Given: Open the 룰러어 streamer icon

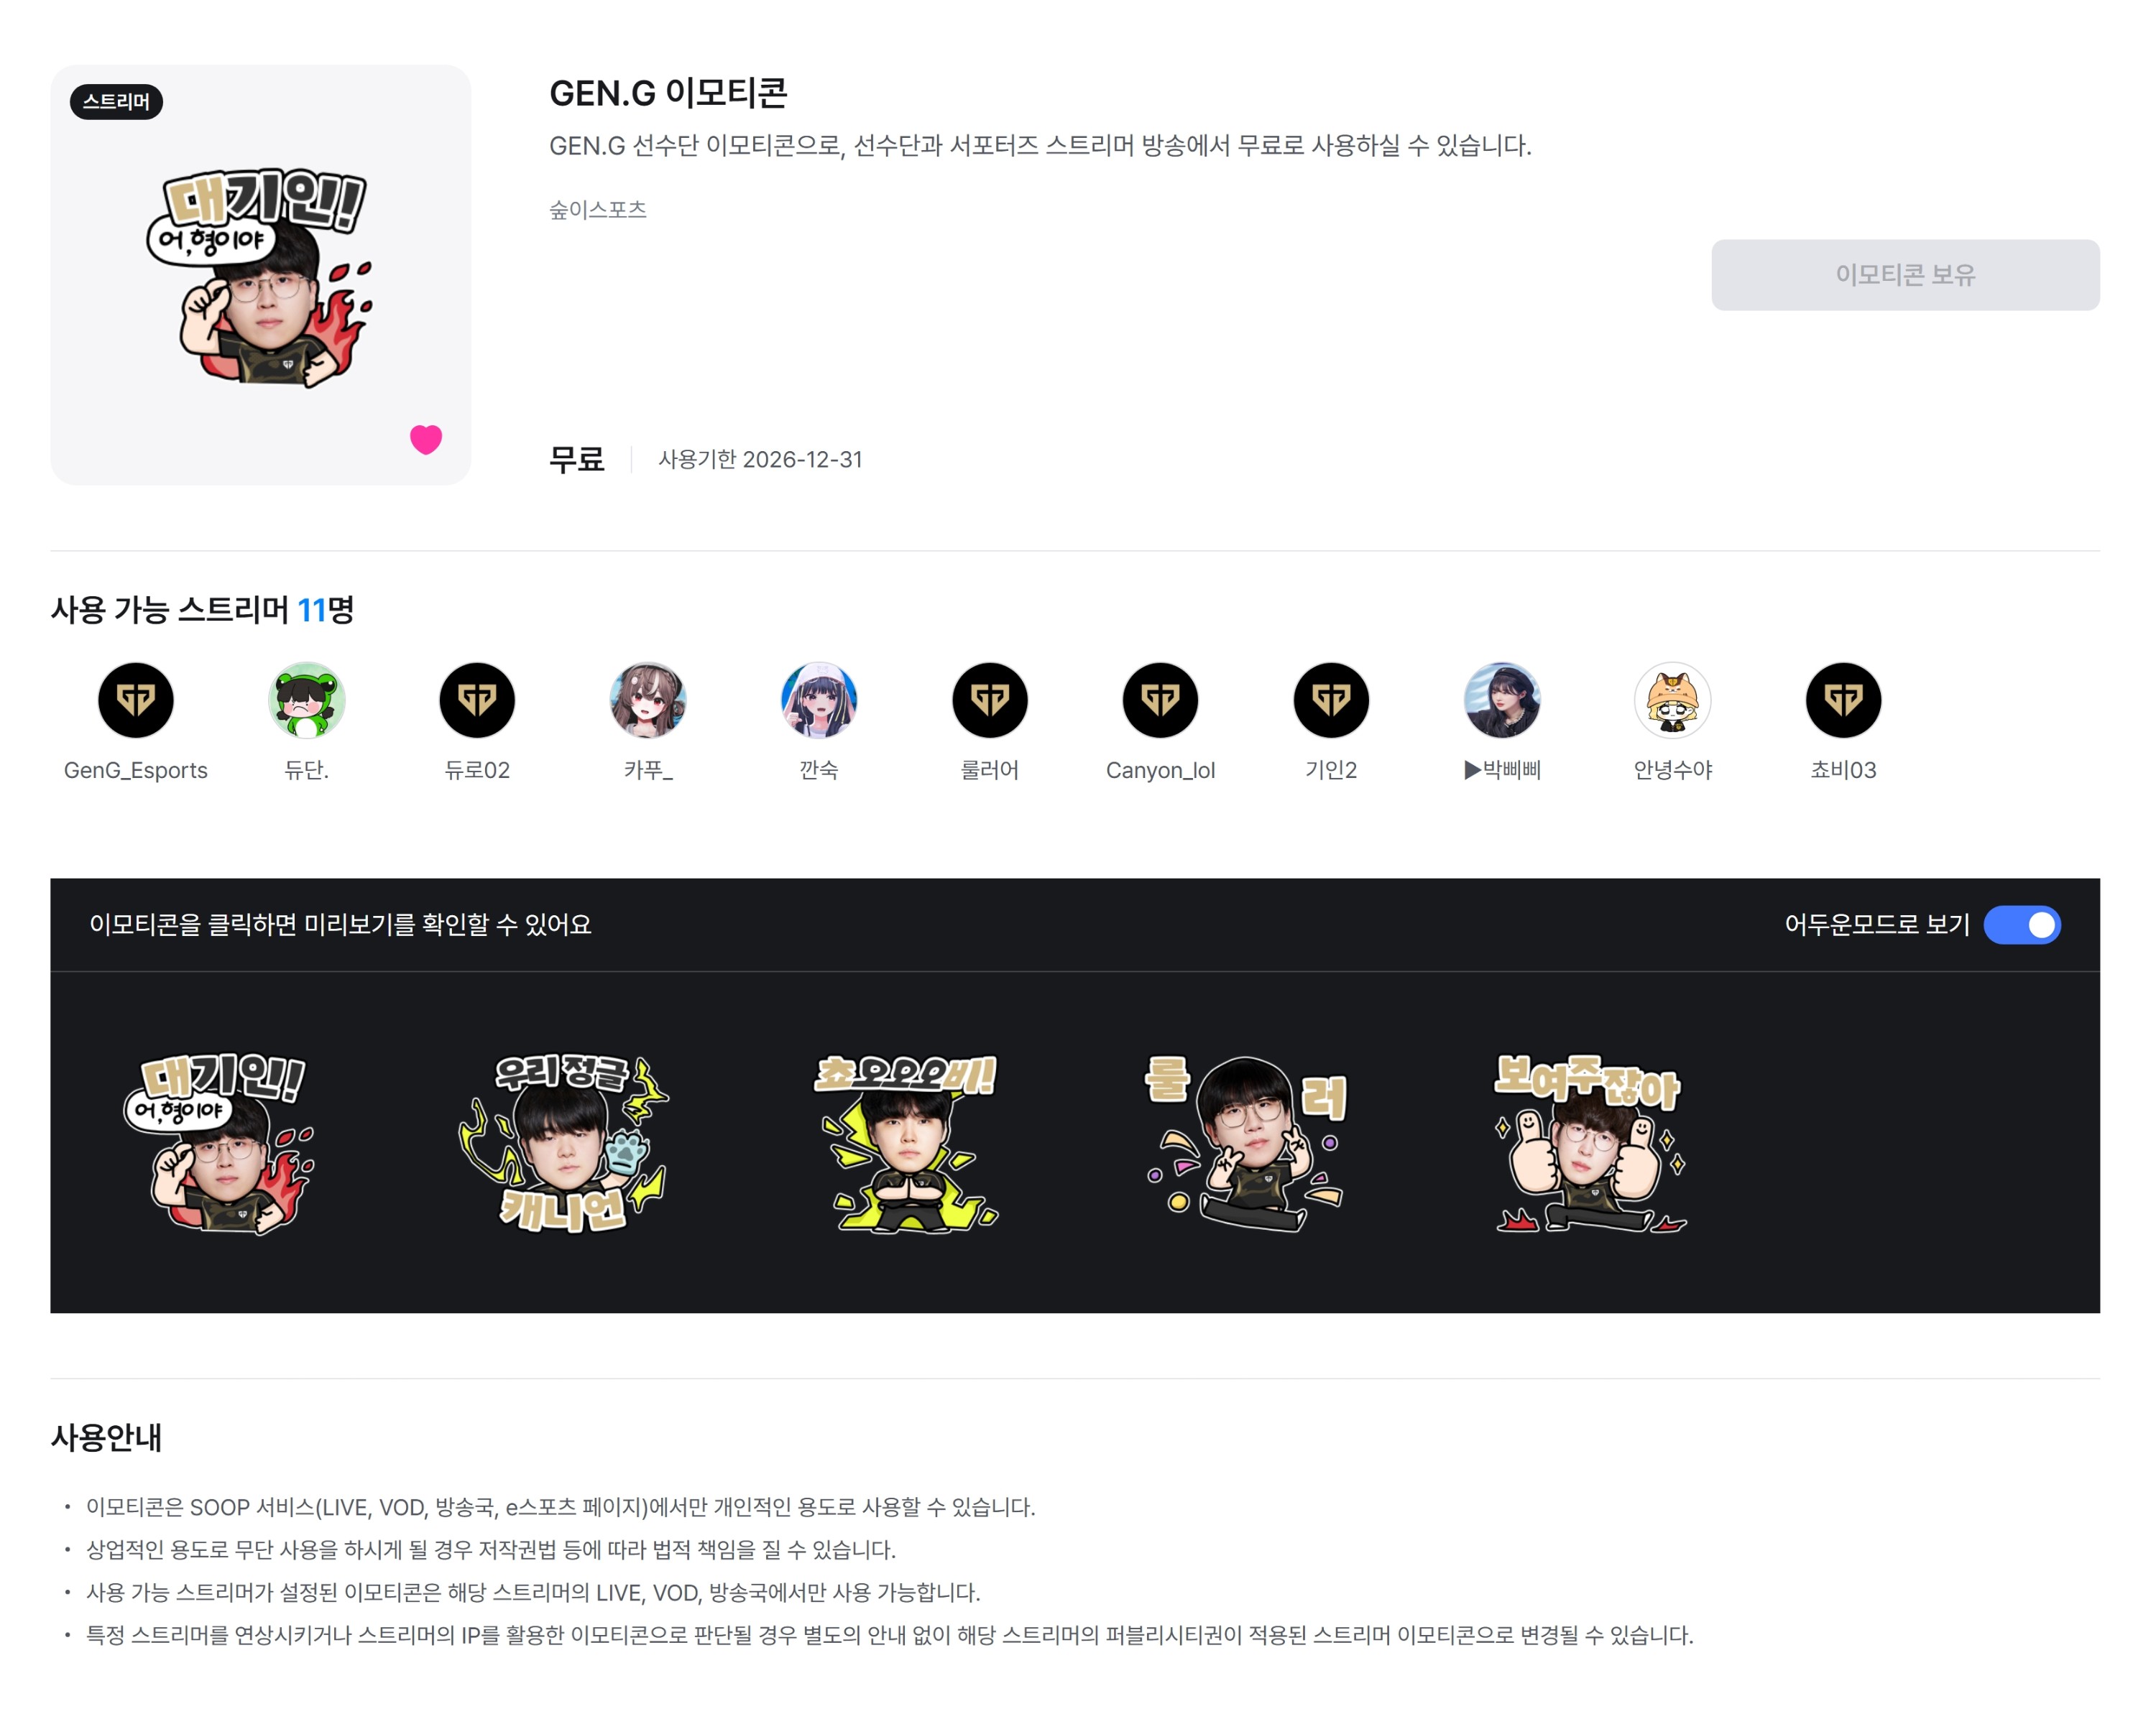Looking at the screenshot, I should [x=990, y=700].
